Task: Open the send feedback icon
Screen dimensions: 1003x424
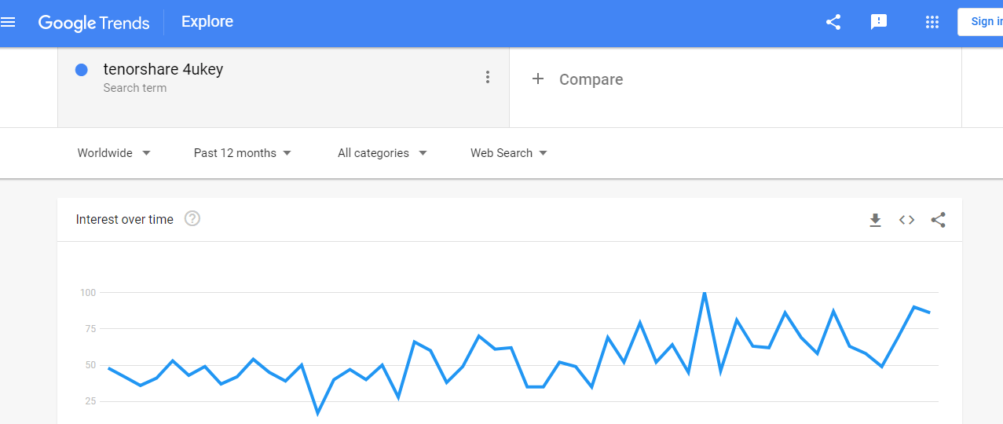Action: (879, 22)
